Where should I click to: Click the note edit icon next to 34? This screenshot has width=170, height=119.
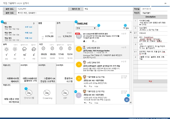[93, 41]
